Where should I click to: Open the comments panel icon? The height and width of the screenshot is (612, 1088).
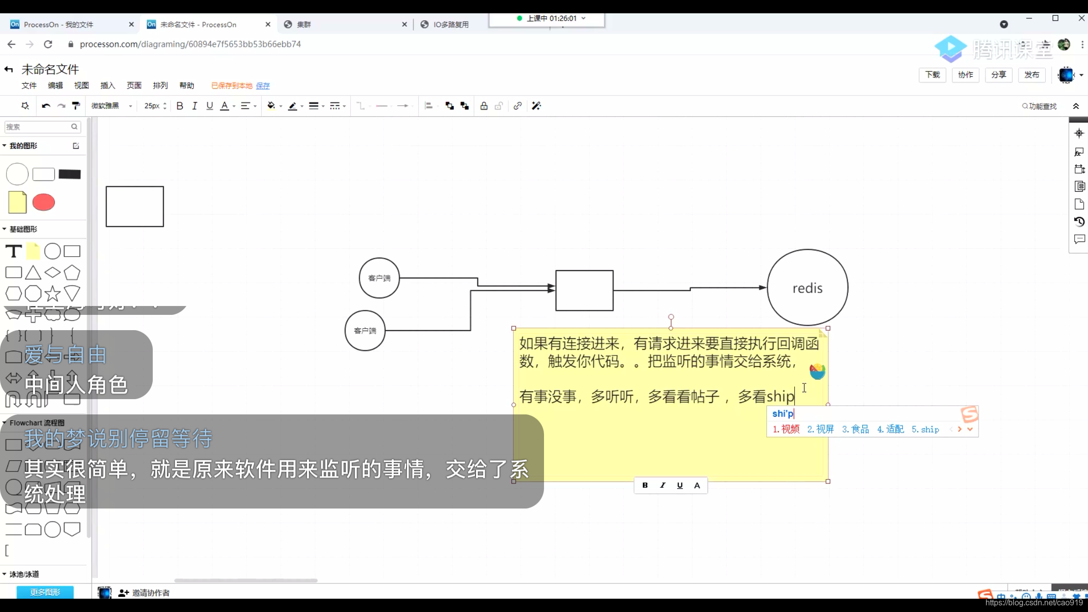click(x=1079, y=239)
